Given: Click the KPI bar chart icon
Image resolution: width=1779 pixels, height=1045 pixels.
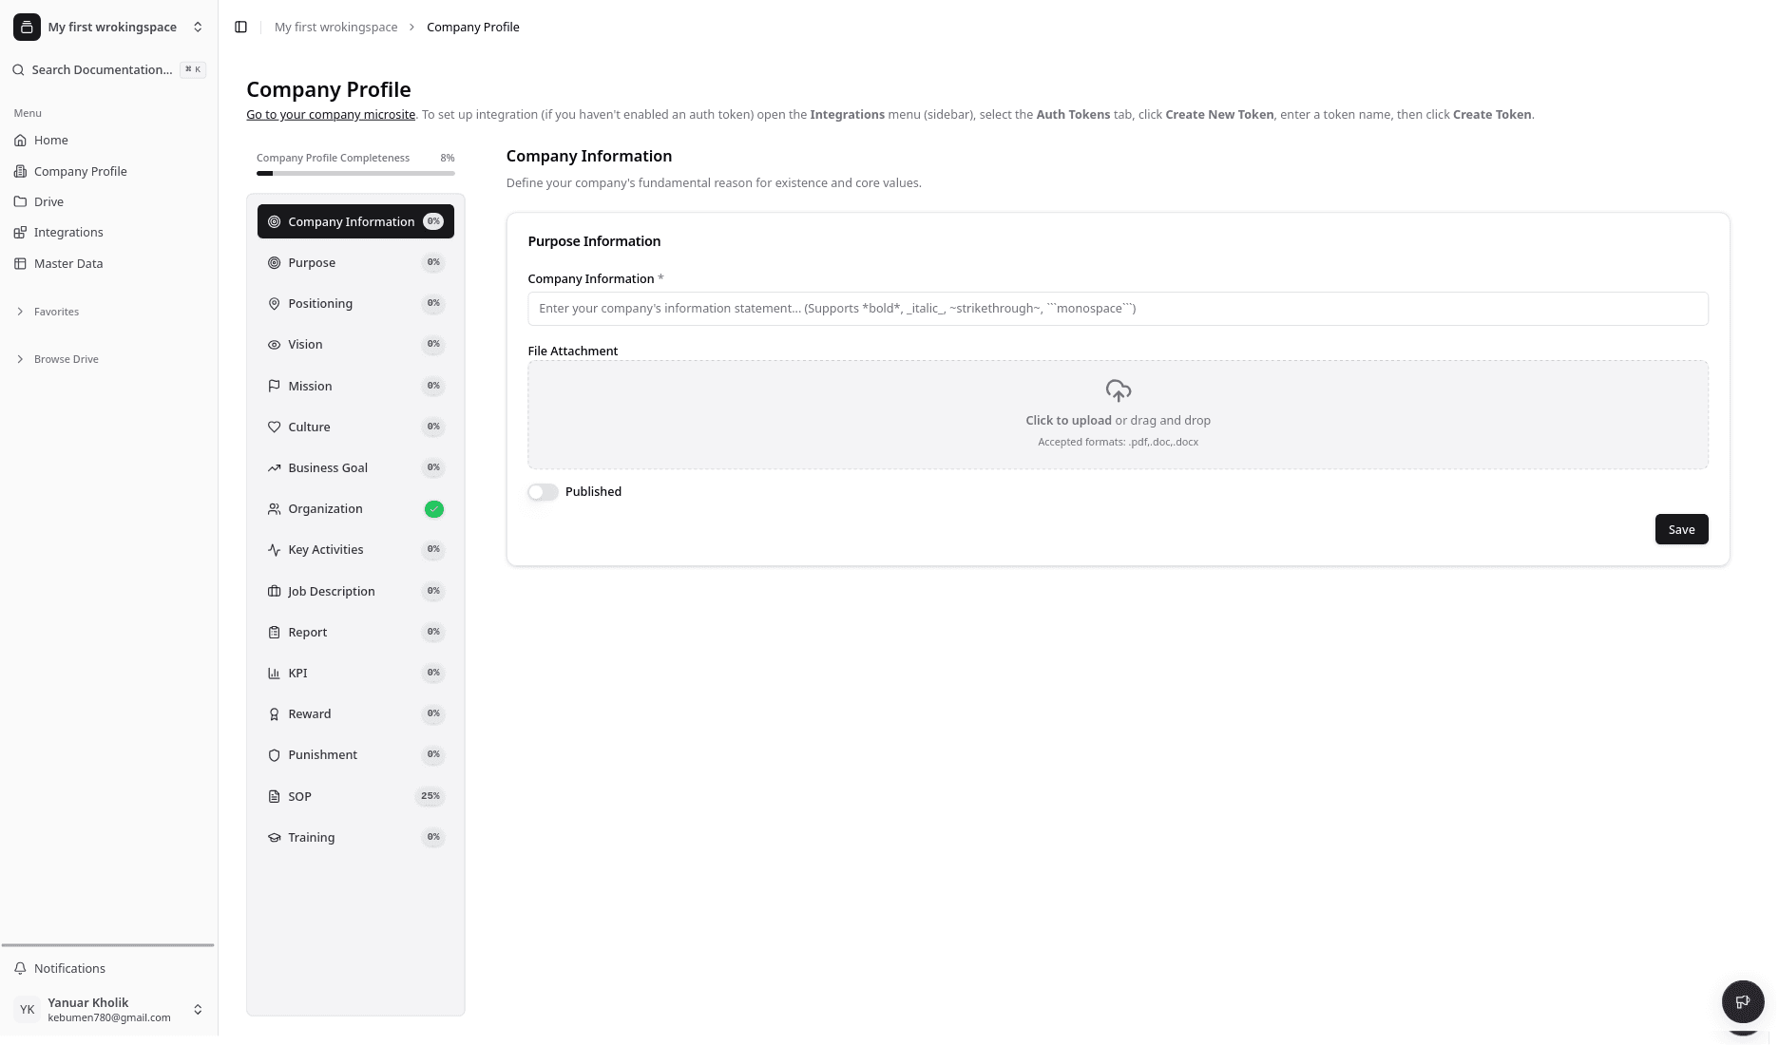Looking at the screenshot, I should [x=274, y=673].
